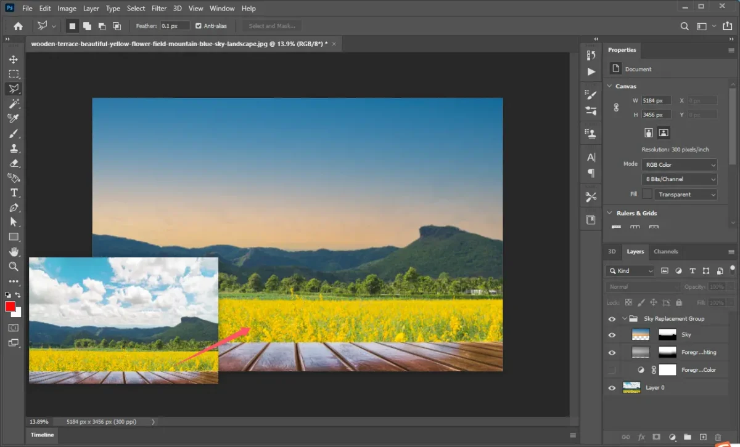
Task: Click the Delete layer trash icon
Action: click(x=718, y=437)
